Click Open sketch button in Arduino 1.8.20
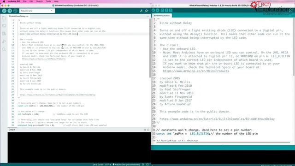Viewport: 295px width, 166px height. 166,10
